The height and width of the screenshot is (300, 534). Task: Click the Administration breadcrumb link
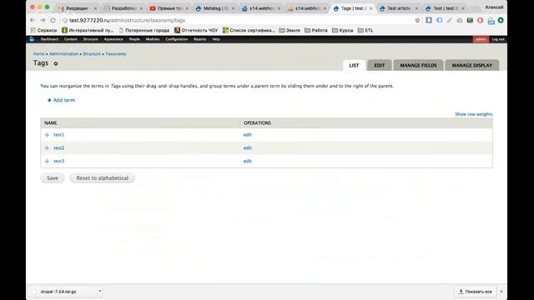click(x=63, y=54)
